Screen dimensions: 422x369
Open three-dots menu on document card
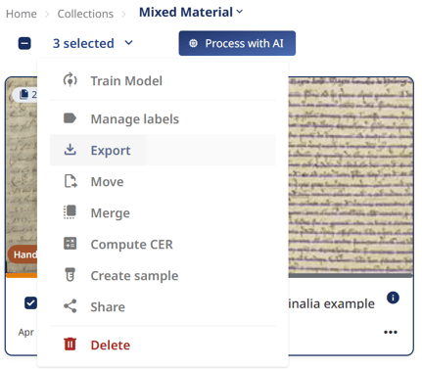click(x=391, y=332)
